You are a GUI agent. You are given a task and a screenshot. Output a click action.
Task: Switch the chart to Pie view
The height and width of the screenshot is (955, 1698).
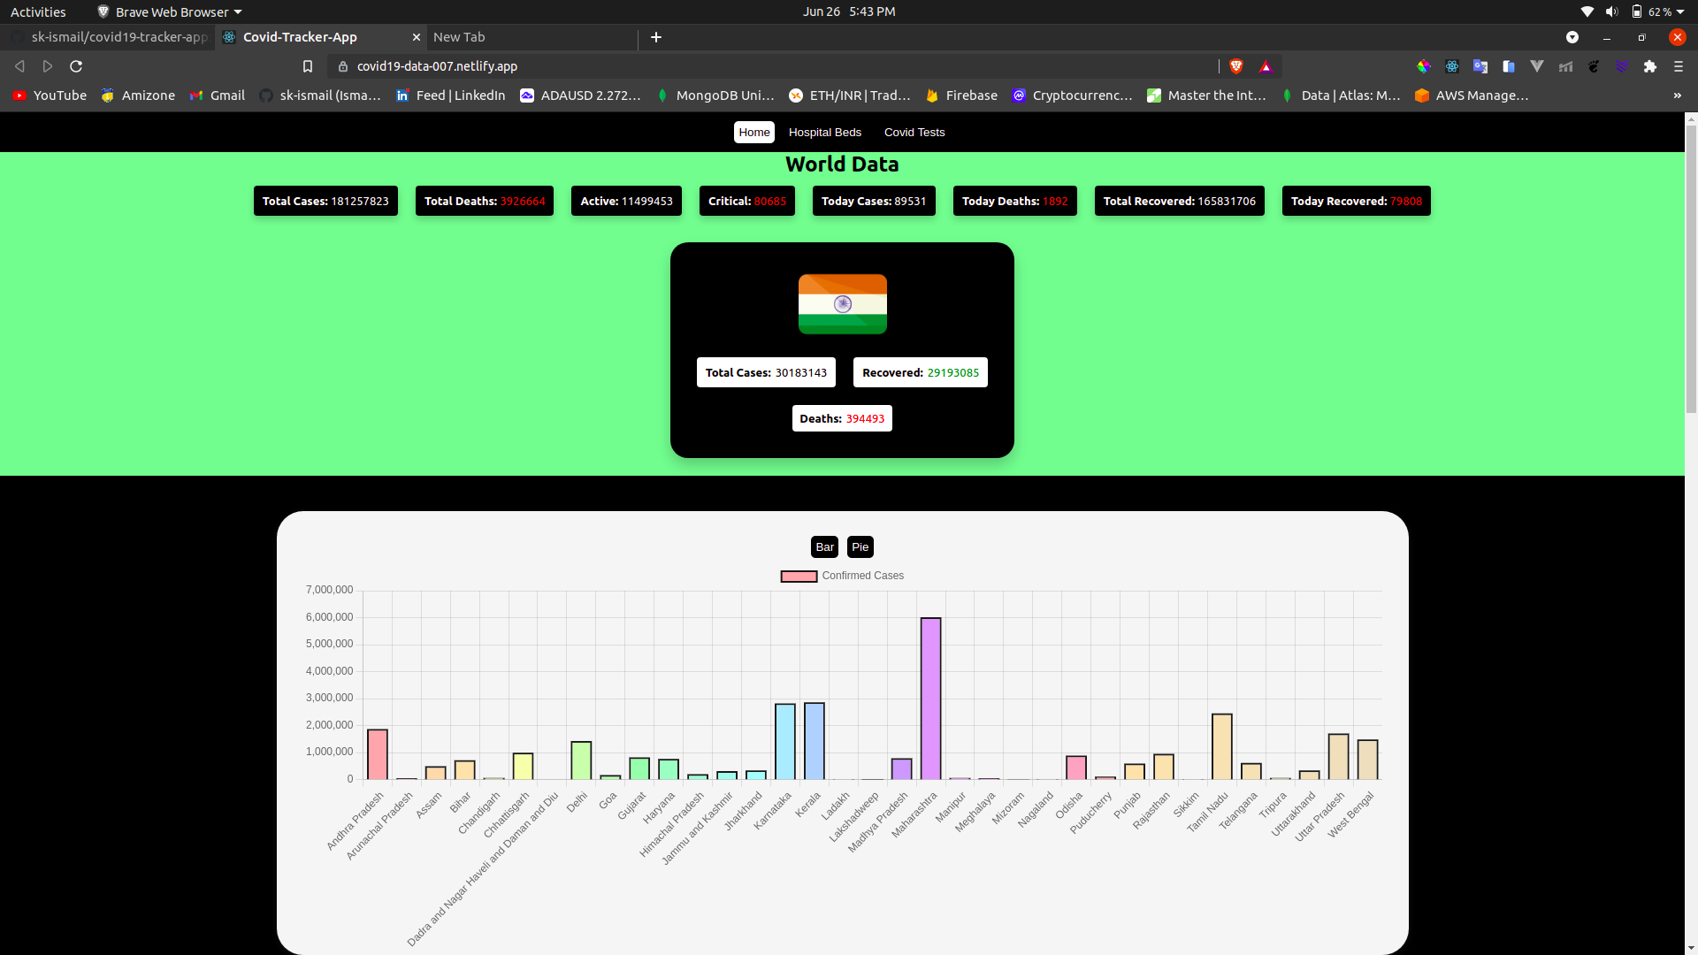860,547
